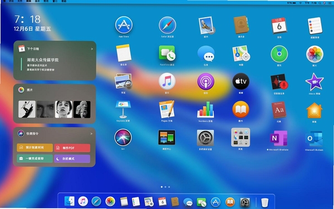Launch Music from the Launchpad grid
The image size is (334, 209).
(x=167, y=81)
